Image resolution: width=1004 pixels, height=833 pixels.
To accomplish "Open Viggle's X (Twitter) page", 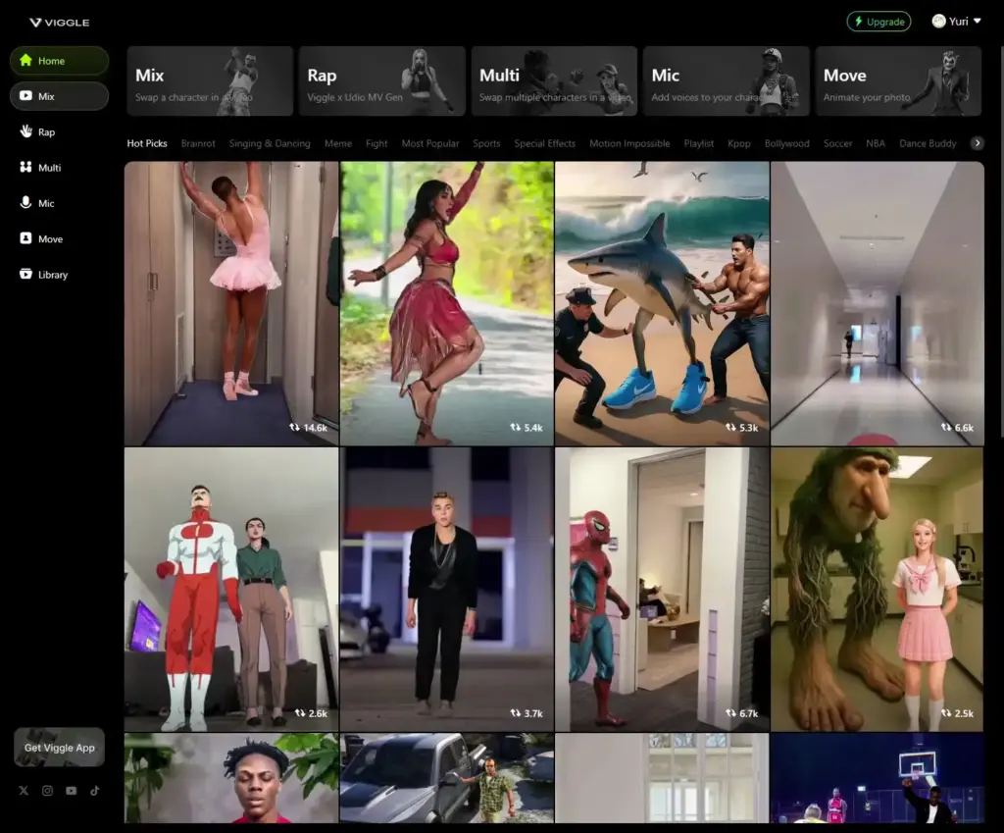I will coord(24,791).
